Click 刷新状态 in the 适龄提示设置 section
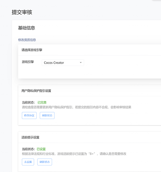Screen dimensions: 161x172 pyautogui.click(x=45, y=162)
